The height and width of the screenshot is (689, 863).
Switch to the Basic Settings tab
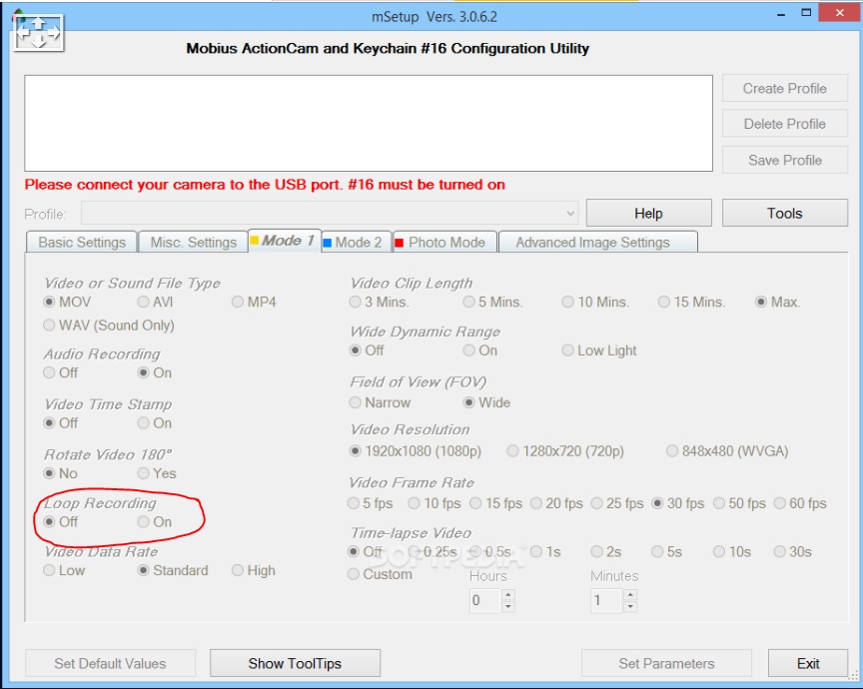pyautogui.click(x=82, y=242)
